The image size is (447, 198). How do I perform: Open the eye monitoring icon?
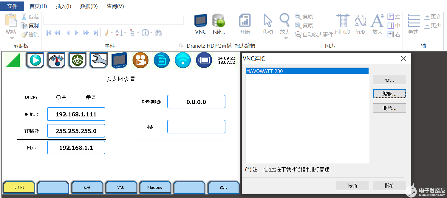click(x=78, y=60)
